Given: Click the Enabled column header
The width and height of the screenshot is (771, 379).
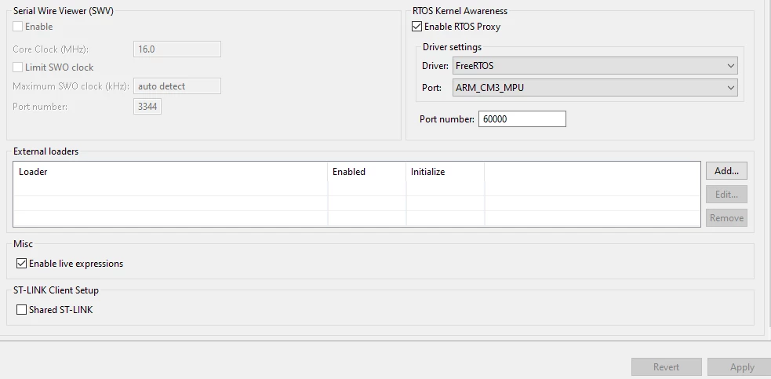Looking at the screenshot, I should (367, 172).
